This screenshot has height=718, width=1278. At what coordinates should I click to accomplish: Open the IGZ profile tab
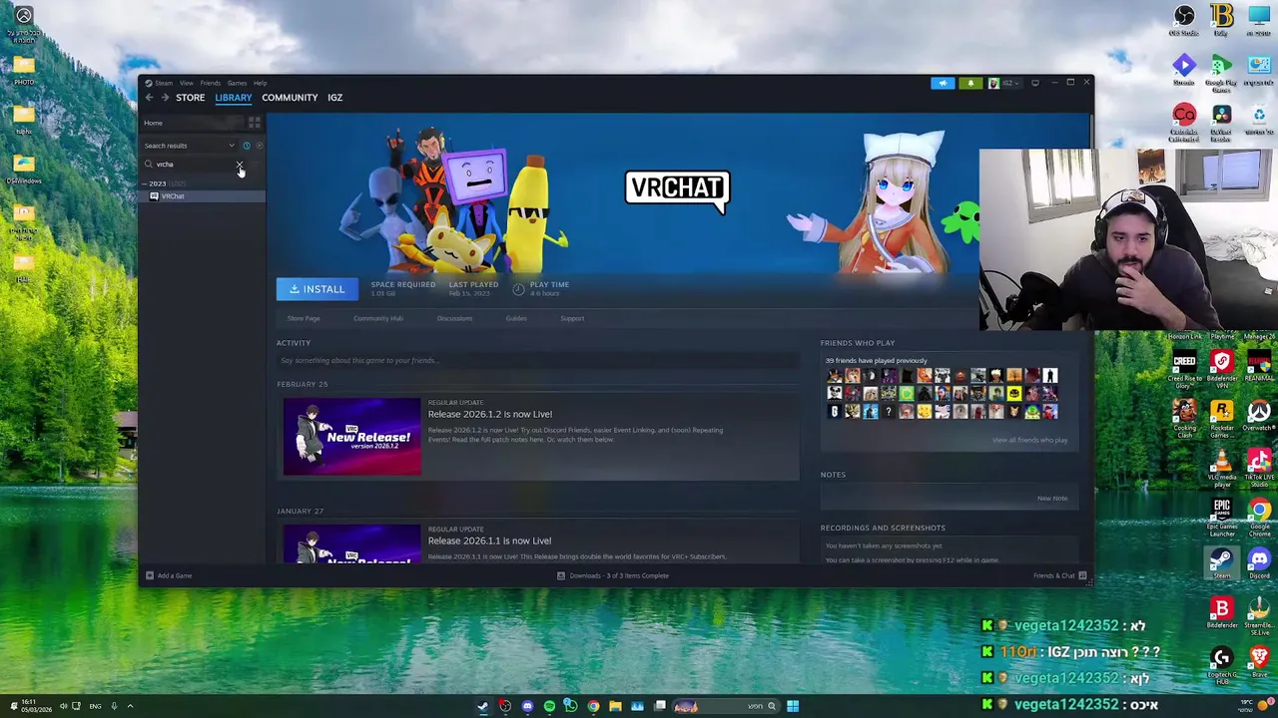(x=334, y=98)
